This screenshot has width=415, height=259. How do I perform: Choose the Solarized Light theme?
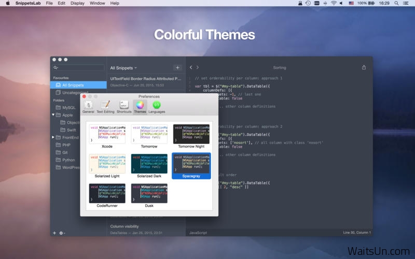click(107, 166)
